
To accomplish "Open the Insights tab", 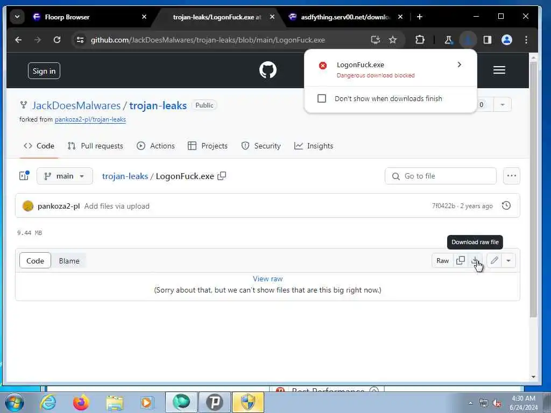I will tap(314, 146).
